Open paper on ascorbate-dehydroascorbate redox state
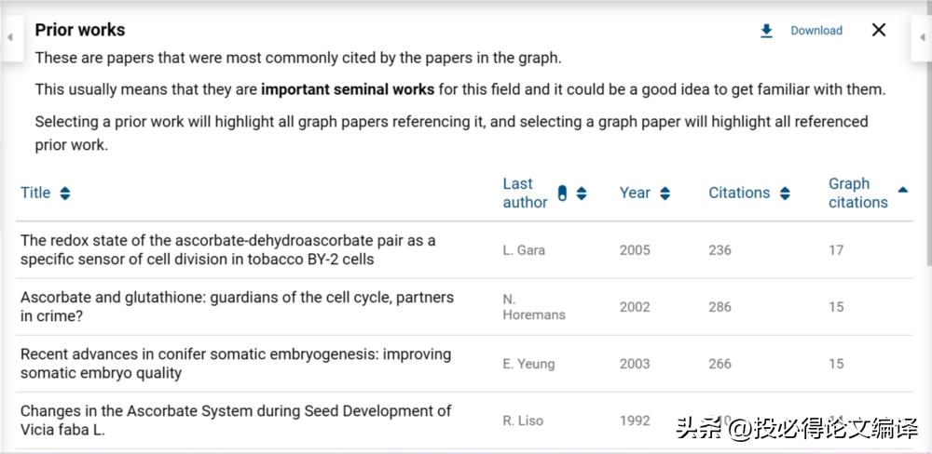932x454 pixels. tap(228, 250)
